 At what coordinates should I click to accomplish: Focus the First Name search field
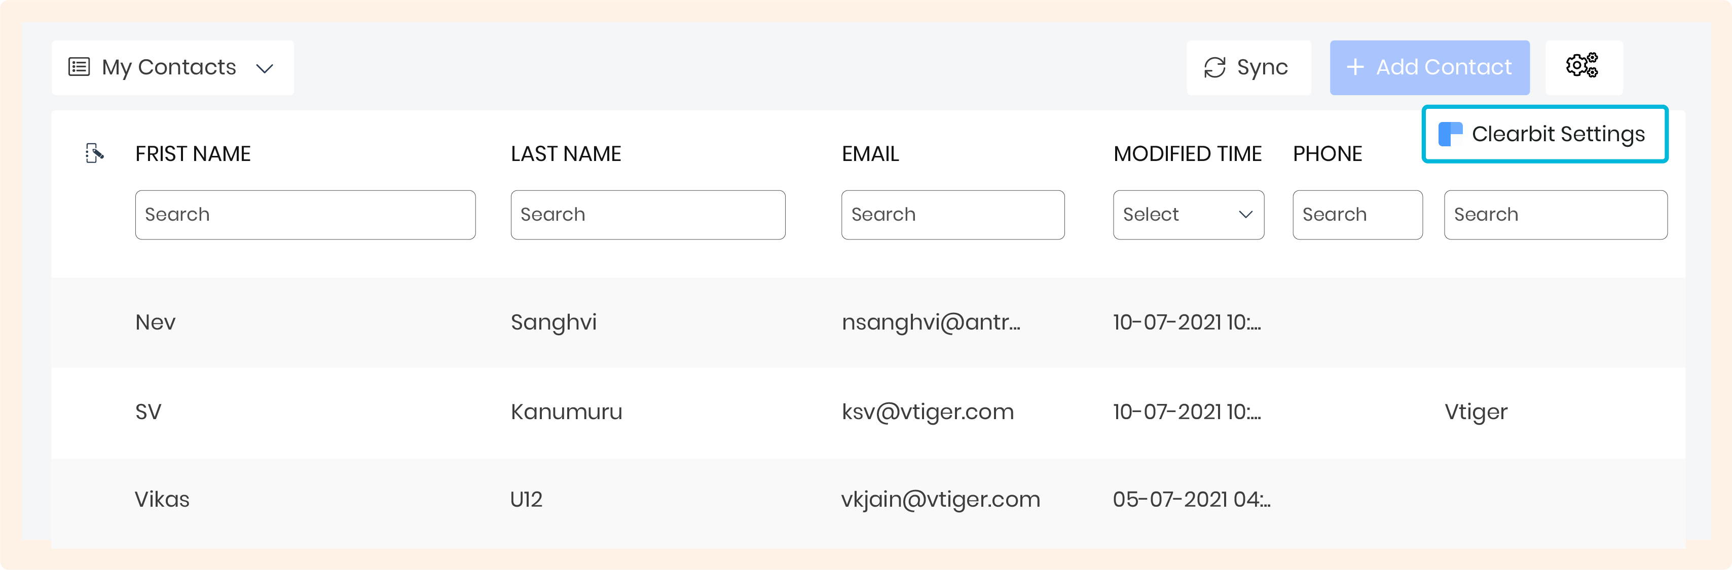point(305,215)
